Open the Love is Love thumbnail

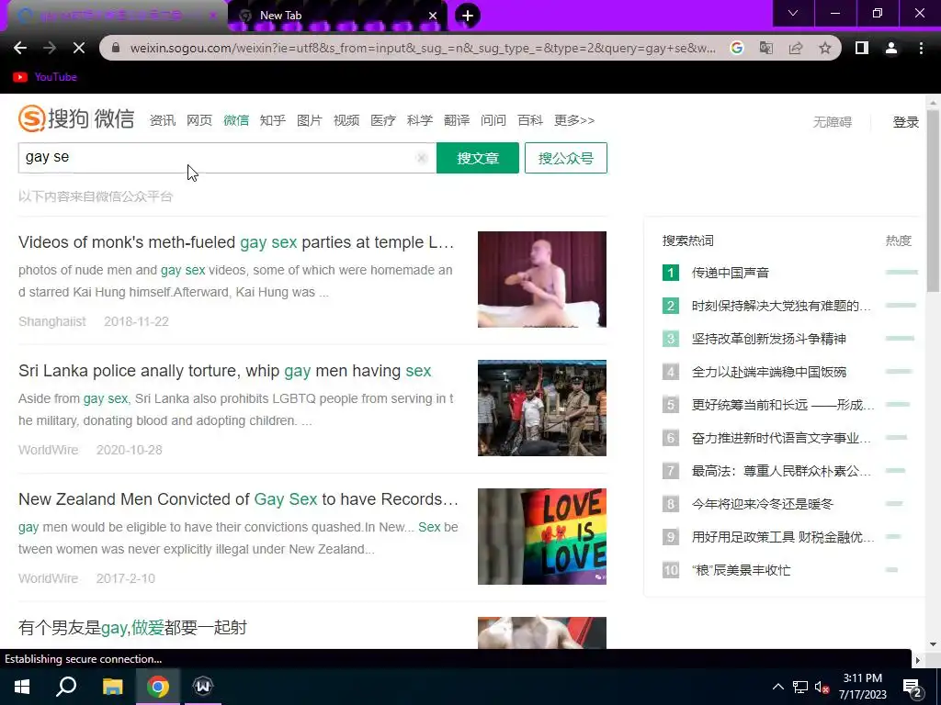pos(542,536)
